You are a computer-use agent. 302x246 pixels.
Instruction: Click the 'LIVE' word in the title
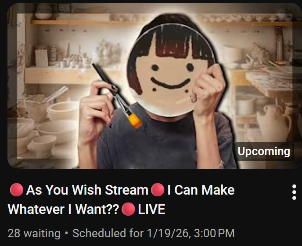pos(151,210)
